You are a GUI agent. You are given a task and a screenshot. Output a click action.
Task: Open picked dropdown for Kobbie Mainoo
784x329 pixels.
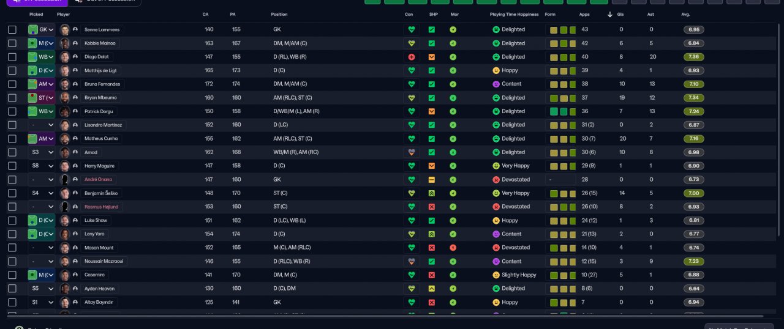(x=41, y=43)
